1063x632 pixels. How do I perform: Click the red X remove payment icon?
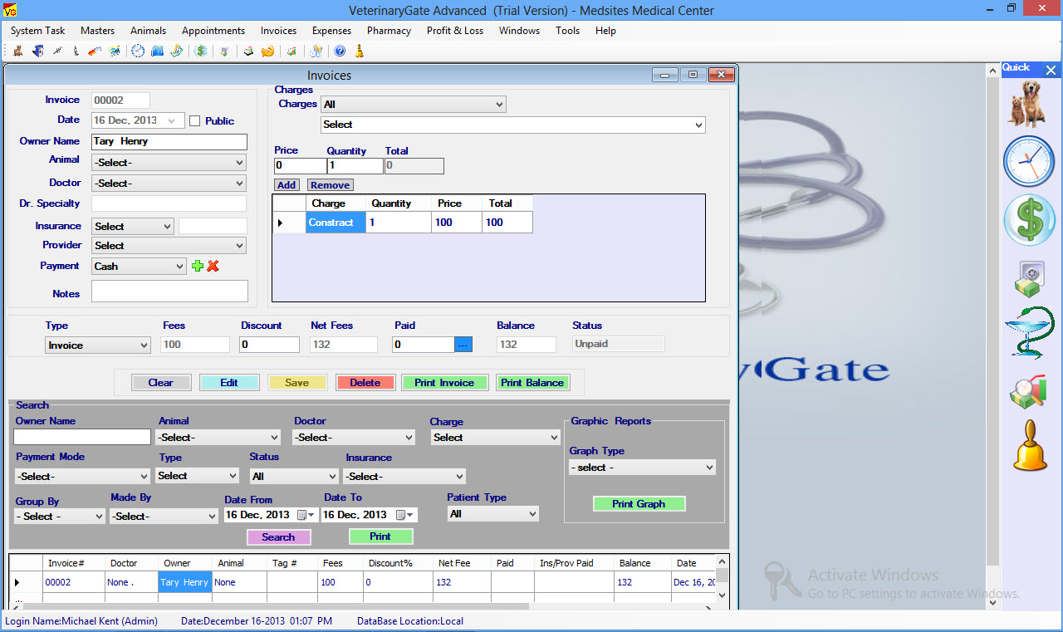(x=213, y=266)
